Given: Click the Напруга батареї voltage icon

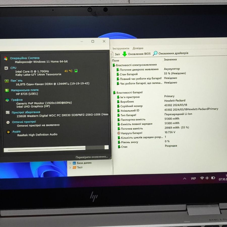Looking at the screenshot, I should [119, 133].
